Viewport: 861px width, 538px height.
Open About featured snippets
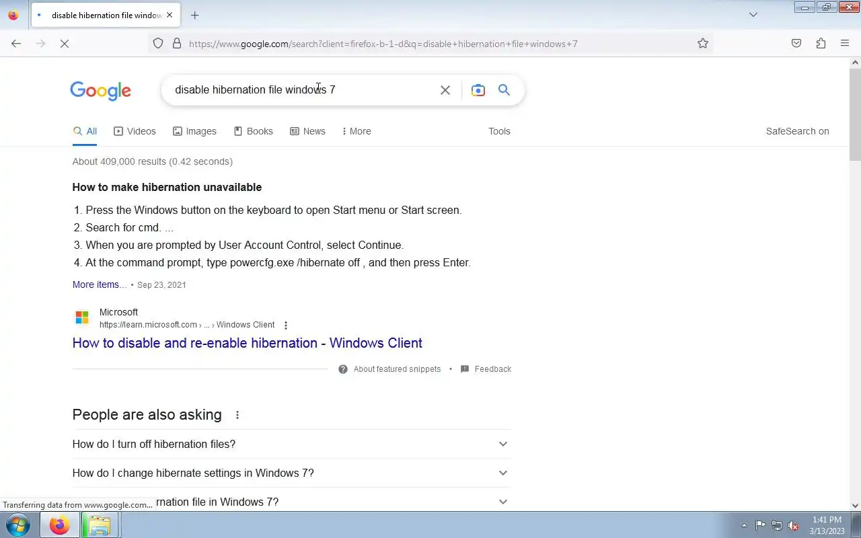(390, 369)
